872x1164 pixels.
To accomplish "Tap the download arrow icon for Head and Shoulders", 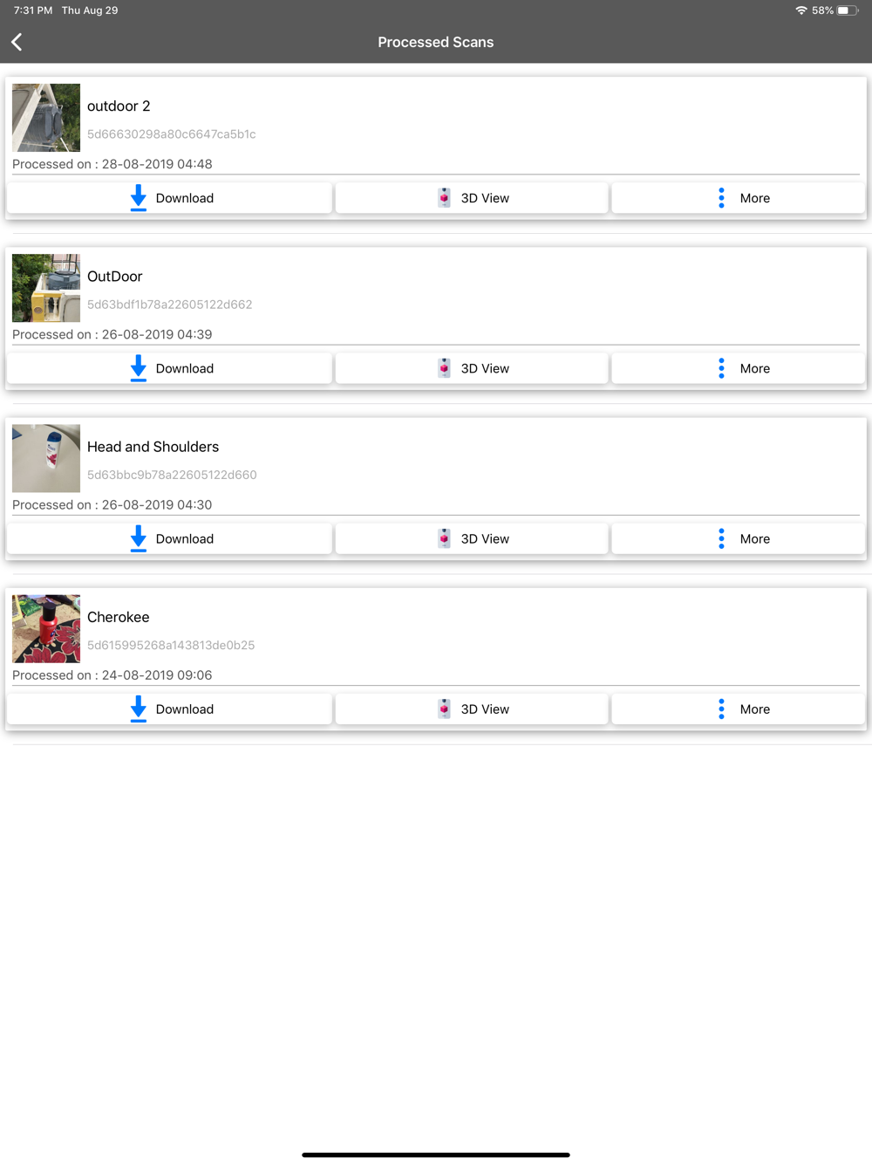I will pos(138,538).
